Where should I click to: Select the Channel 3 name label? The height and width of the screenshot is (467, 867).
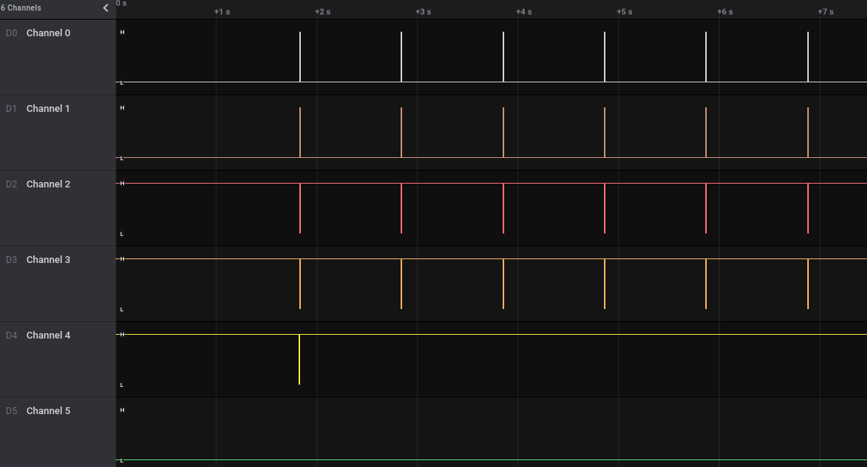48,260
